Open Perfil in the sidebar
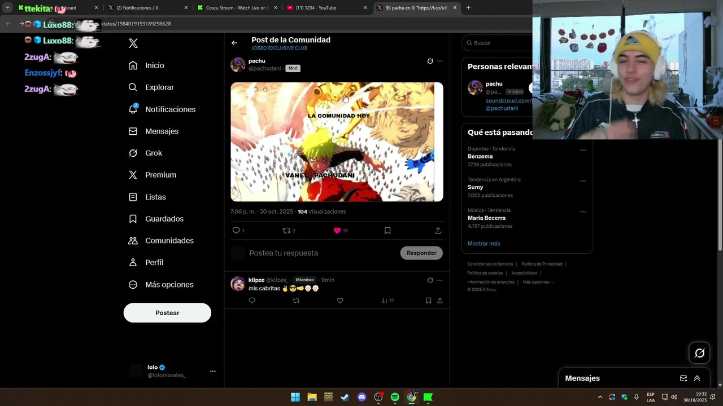723x406 pixels. pos(146,262)
